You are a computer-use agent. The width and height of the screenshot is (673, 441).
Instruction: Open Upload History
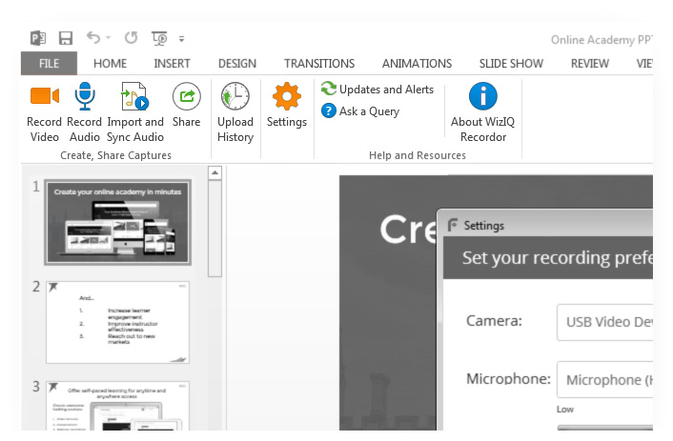235,96
